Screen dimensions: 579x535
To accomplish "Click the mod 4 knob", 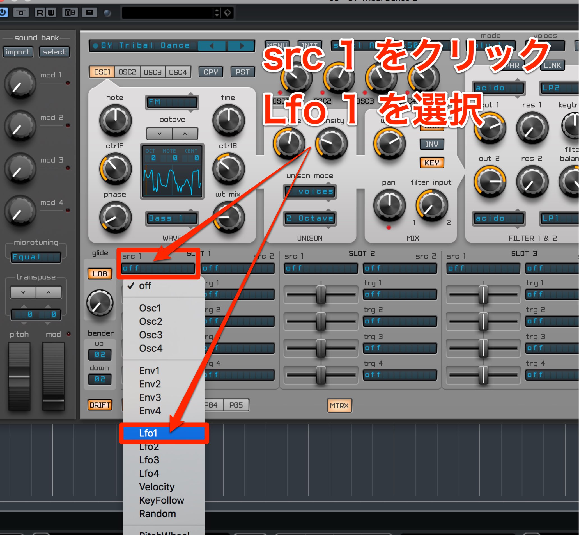I will click(x=20, y=211).
